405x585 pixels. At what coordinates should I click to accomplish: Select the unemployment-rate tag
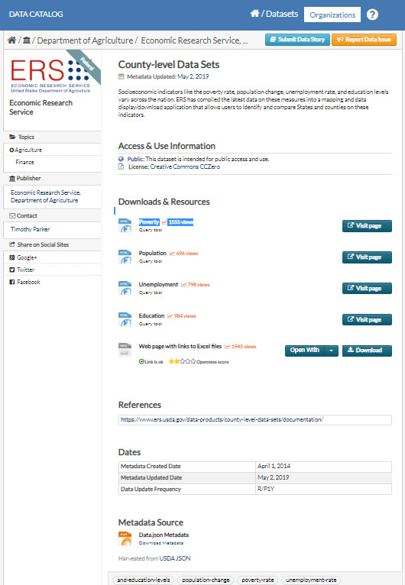click(311, 580)
